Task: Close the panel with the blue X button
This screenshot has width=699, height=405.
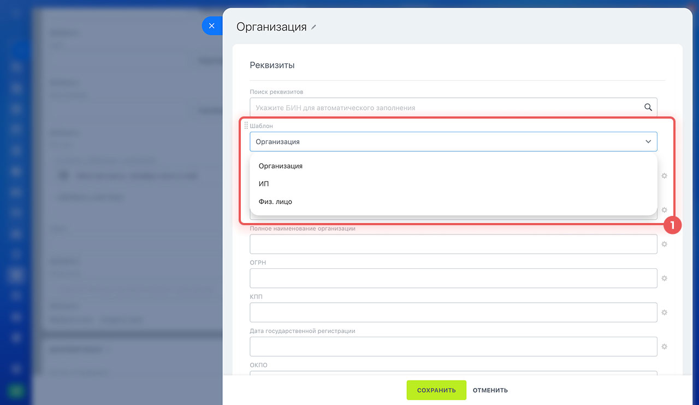Action: [212, 26]
